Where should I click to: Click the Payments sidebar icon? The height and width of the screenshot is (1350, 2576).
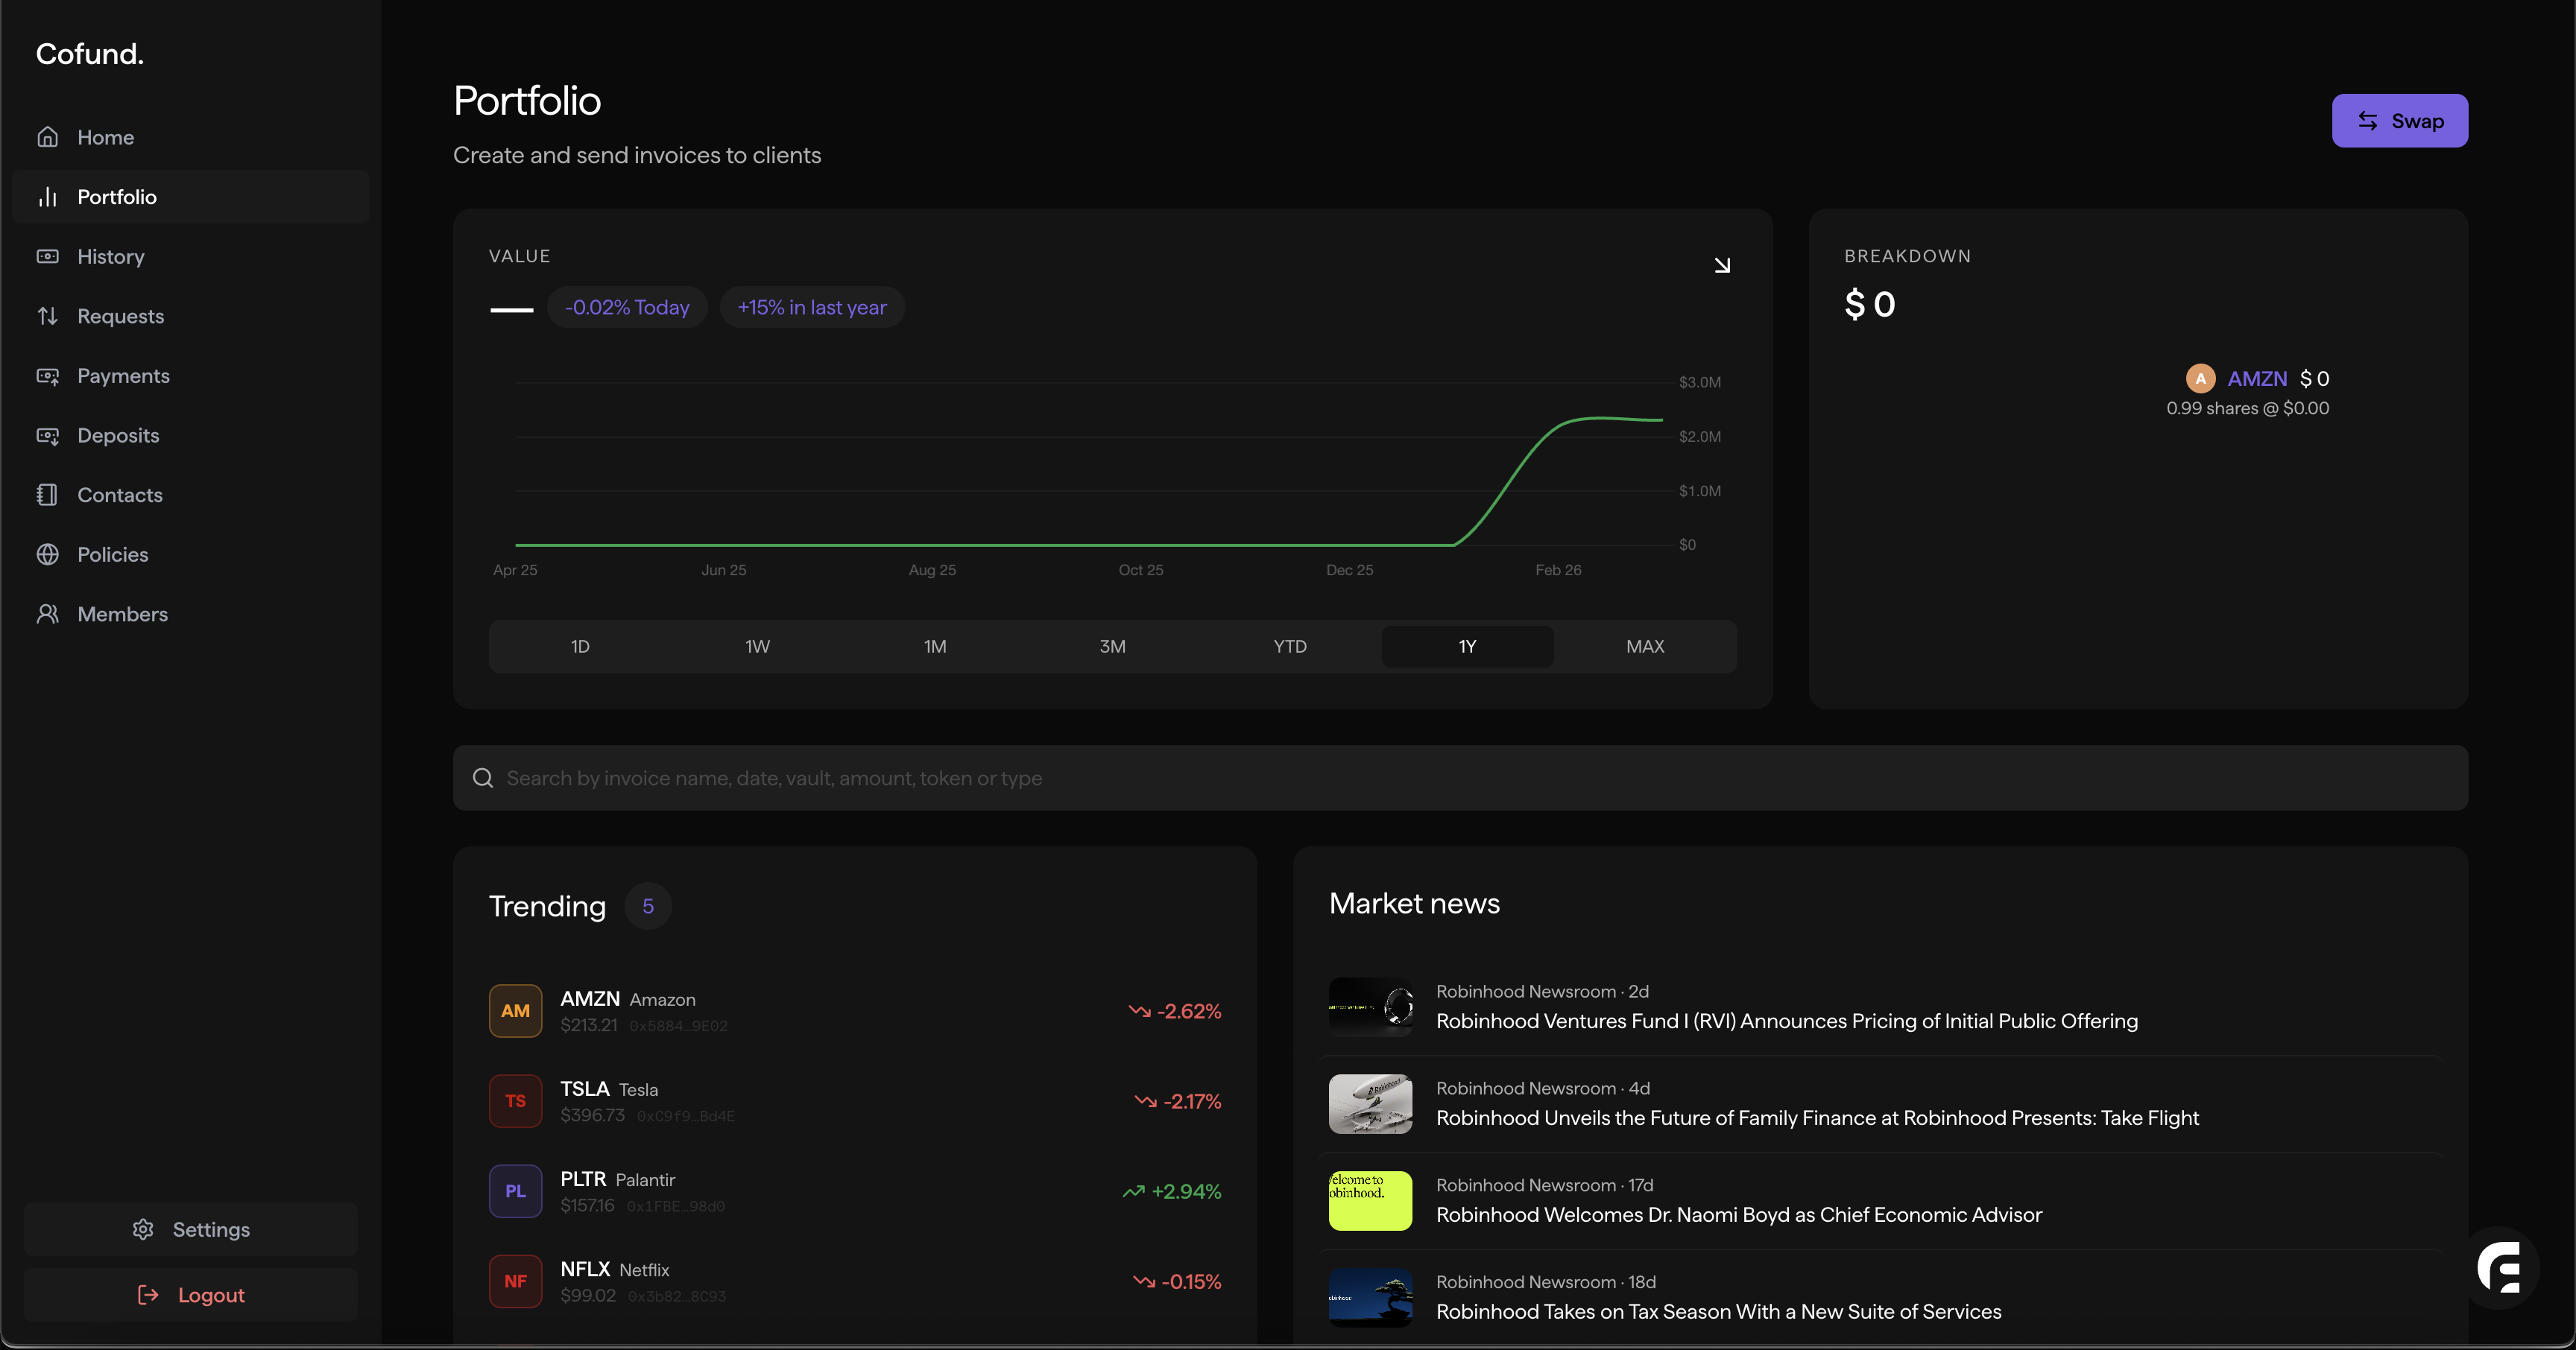click(47, 375)
